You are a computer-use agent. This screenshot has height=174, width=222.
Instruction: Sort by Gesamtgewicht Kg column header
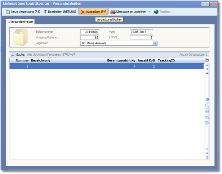[x=121, y=60]
